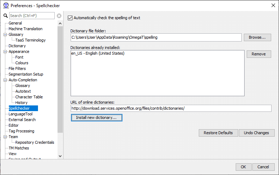Viewport: 279px width, 175px height.
Task: Confirm preferences with OK
Action: pos(243,167)
